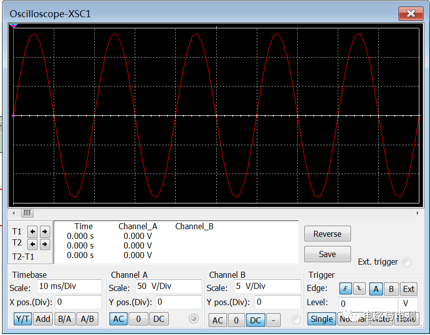Click the Time column header
This screenshot has width=430, height=335.
[84, 227]
